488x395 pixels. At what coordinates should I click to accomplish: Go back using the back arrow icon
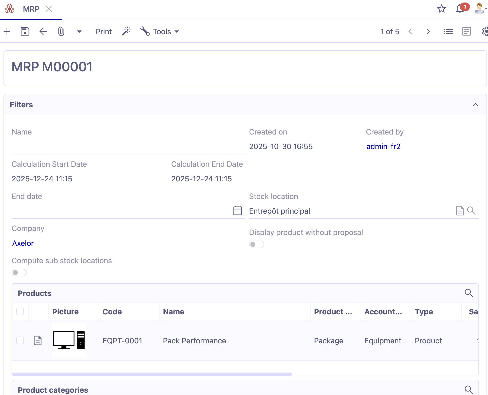coord(43,31)
